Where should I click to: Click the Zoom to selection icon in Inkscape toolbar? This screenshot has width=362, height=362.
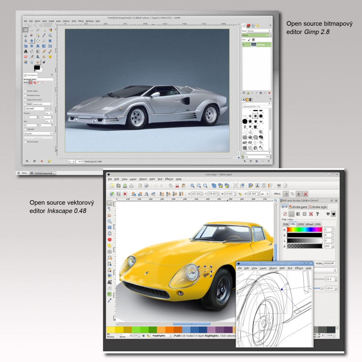tap(192, 185)
